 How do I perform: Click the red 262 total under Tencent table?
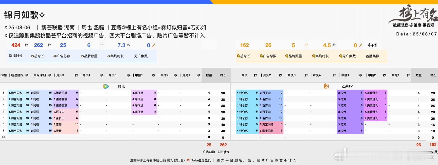point(223,145)
